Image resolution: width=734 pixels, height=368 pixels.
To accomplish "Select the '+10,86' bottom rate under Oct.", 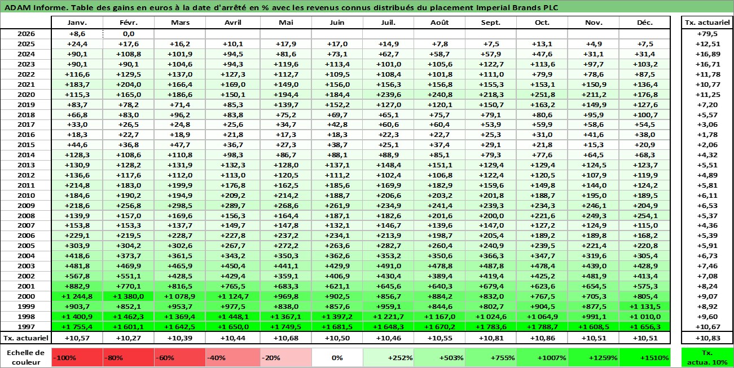I will point(542,338).
